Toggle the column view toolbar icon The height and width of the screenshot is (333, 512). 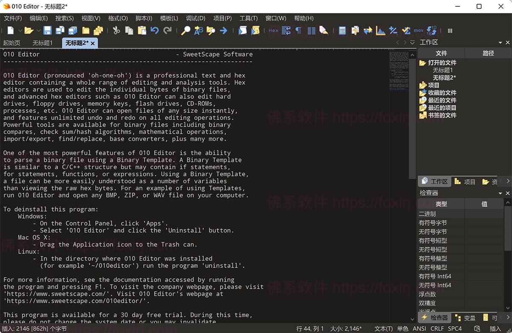tap(311, 31)
